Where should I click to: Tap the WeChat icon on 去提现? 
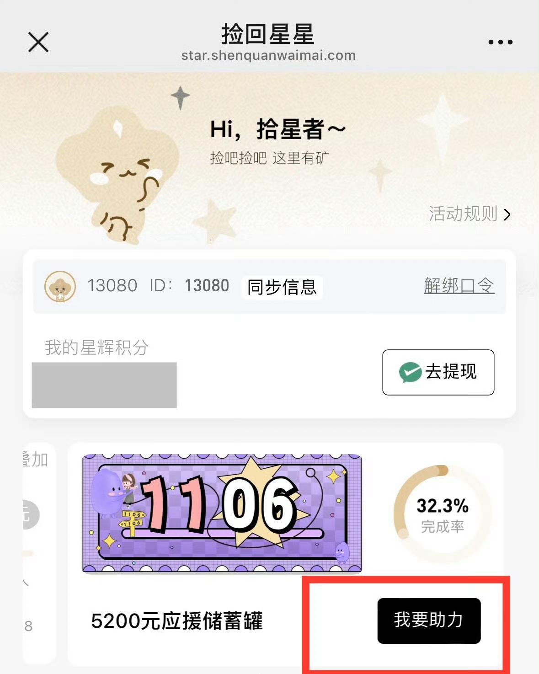[410, 372]
